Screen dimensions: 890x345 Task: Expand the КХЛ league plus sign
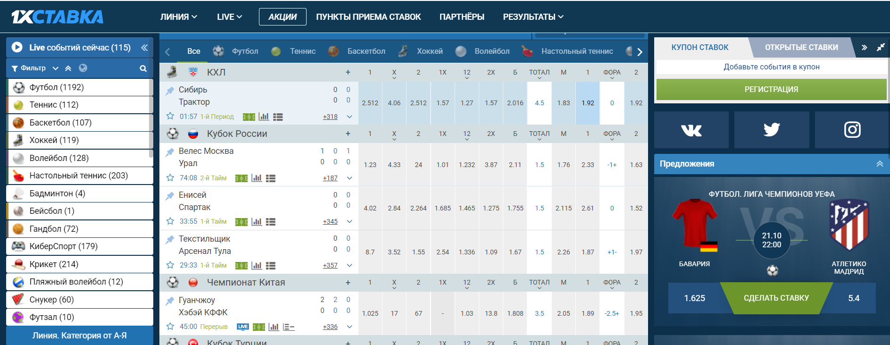pos(348,72)
